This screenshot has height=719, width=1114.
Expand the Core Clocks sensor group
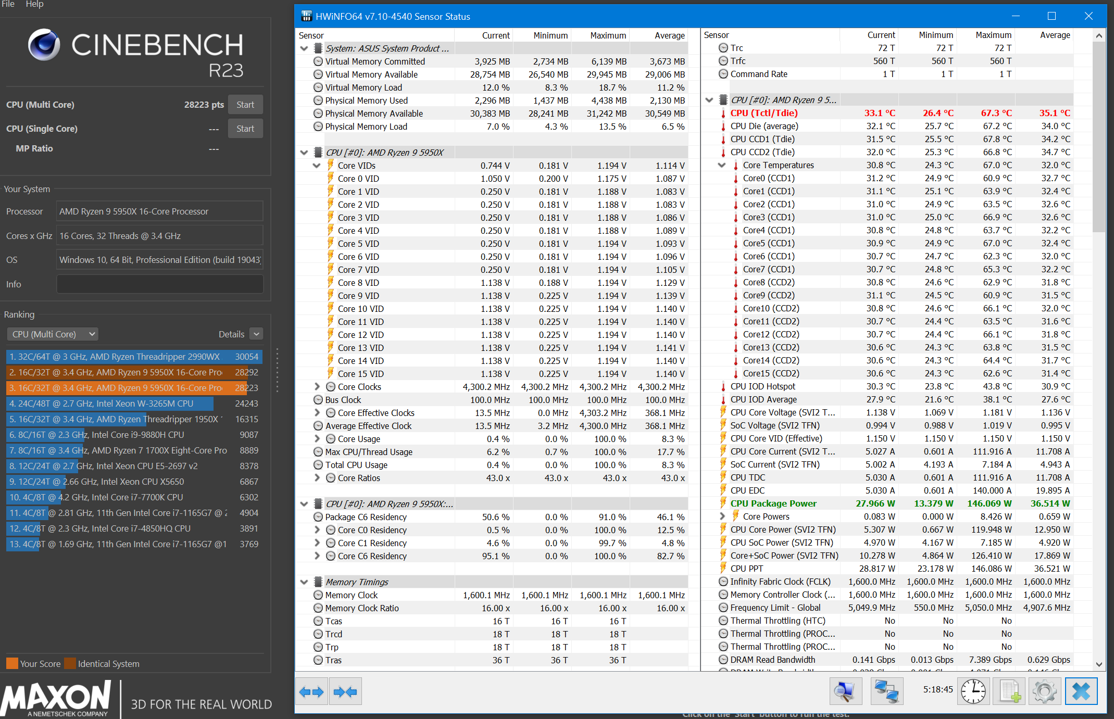click(x=317, y=387)
